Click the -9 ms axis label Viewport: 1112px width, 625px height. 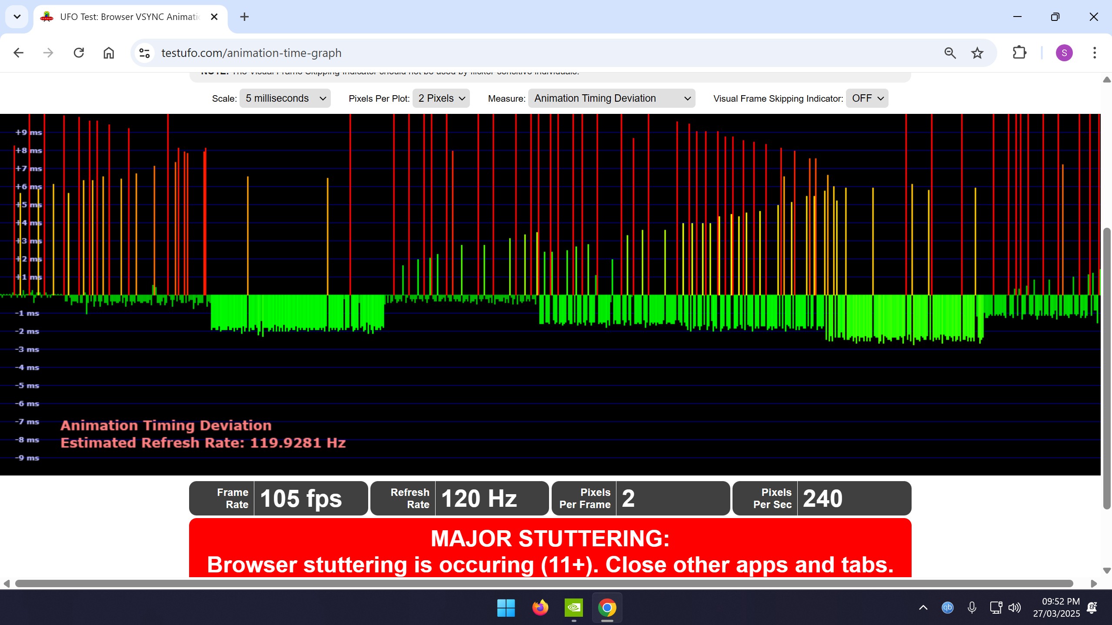[x=27, y=458]
